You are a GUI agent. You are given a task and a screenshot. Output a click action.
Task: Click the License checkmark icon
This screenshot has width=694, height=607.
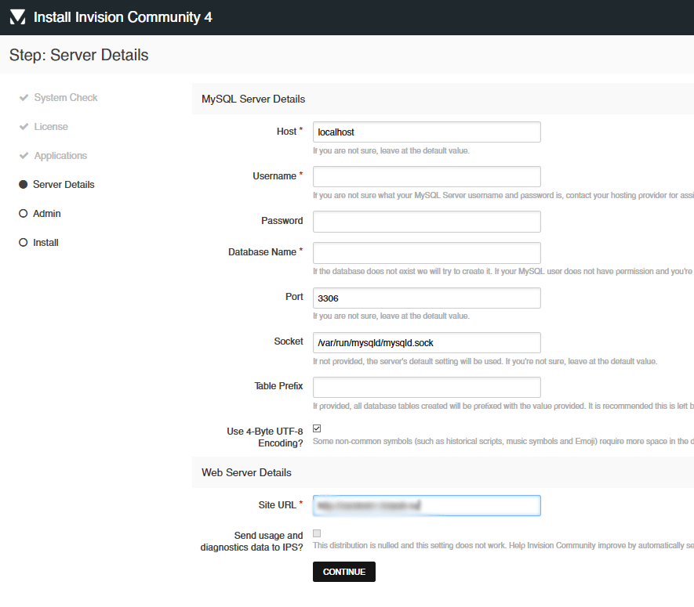pos(24,126)
